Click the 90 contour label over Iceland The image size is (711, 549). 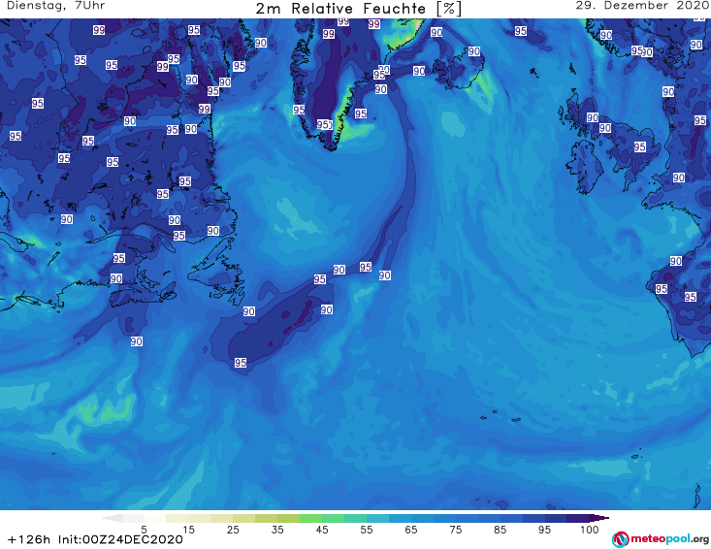474,51
